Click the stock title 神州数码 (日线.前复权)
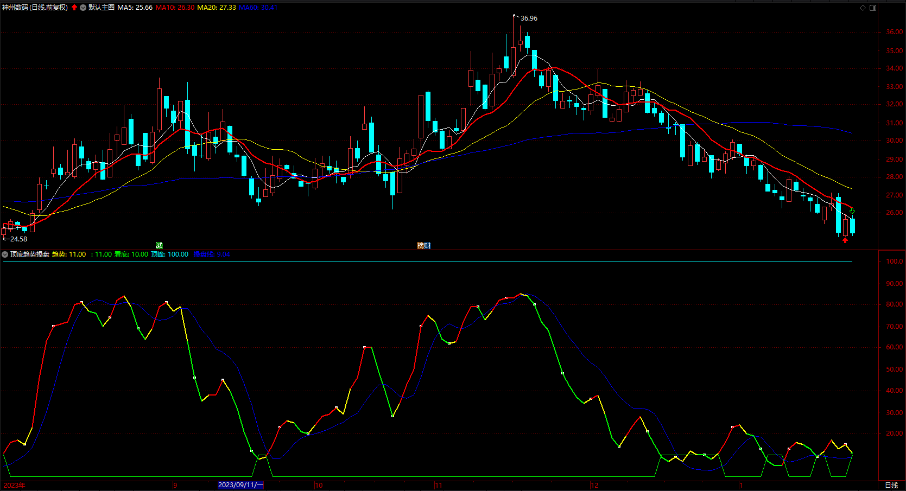 point(35,8)
